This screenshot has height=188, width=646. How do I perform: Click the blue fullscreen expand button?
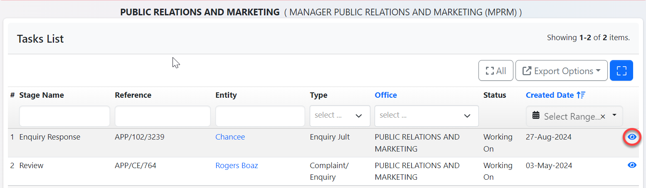pyautogui.click(x=621, y=71)
